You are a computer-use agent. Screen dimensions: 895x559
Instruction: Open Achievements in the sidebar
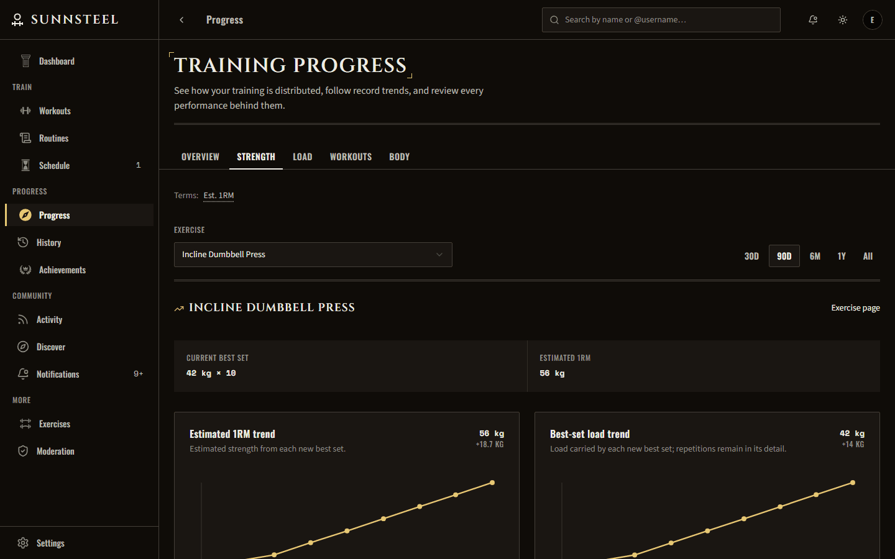pyautogui.click(x=80, y=270)
